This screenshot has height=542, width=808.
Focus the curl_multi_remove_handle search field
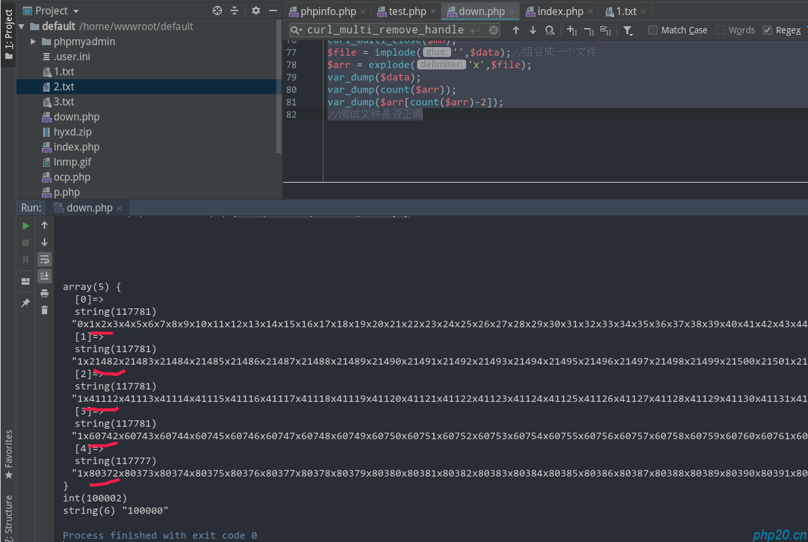pos(394,30)
